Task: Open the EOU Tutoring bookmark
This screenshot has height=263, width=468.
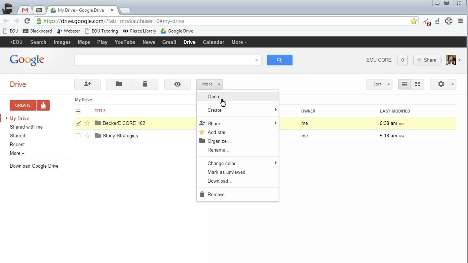Action: [x=101, y=31]
